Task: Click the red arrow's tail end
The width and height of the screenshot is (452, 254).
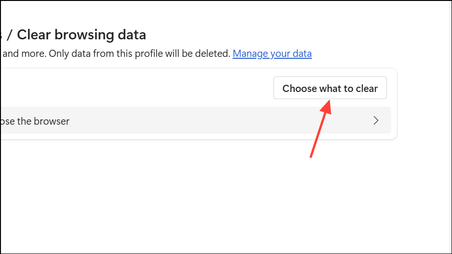Action: pos(311,156)
